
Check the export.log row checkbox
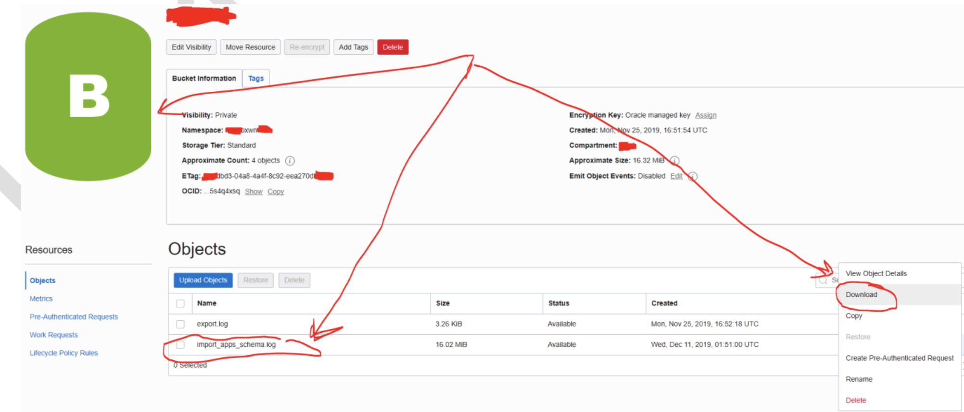(x=180, y=324)
